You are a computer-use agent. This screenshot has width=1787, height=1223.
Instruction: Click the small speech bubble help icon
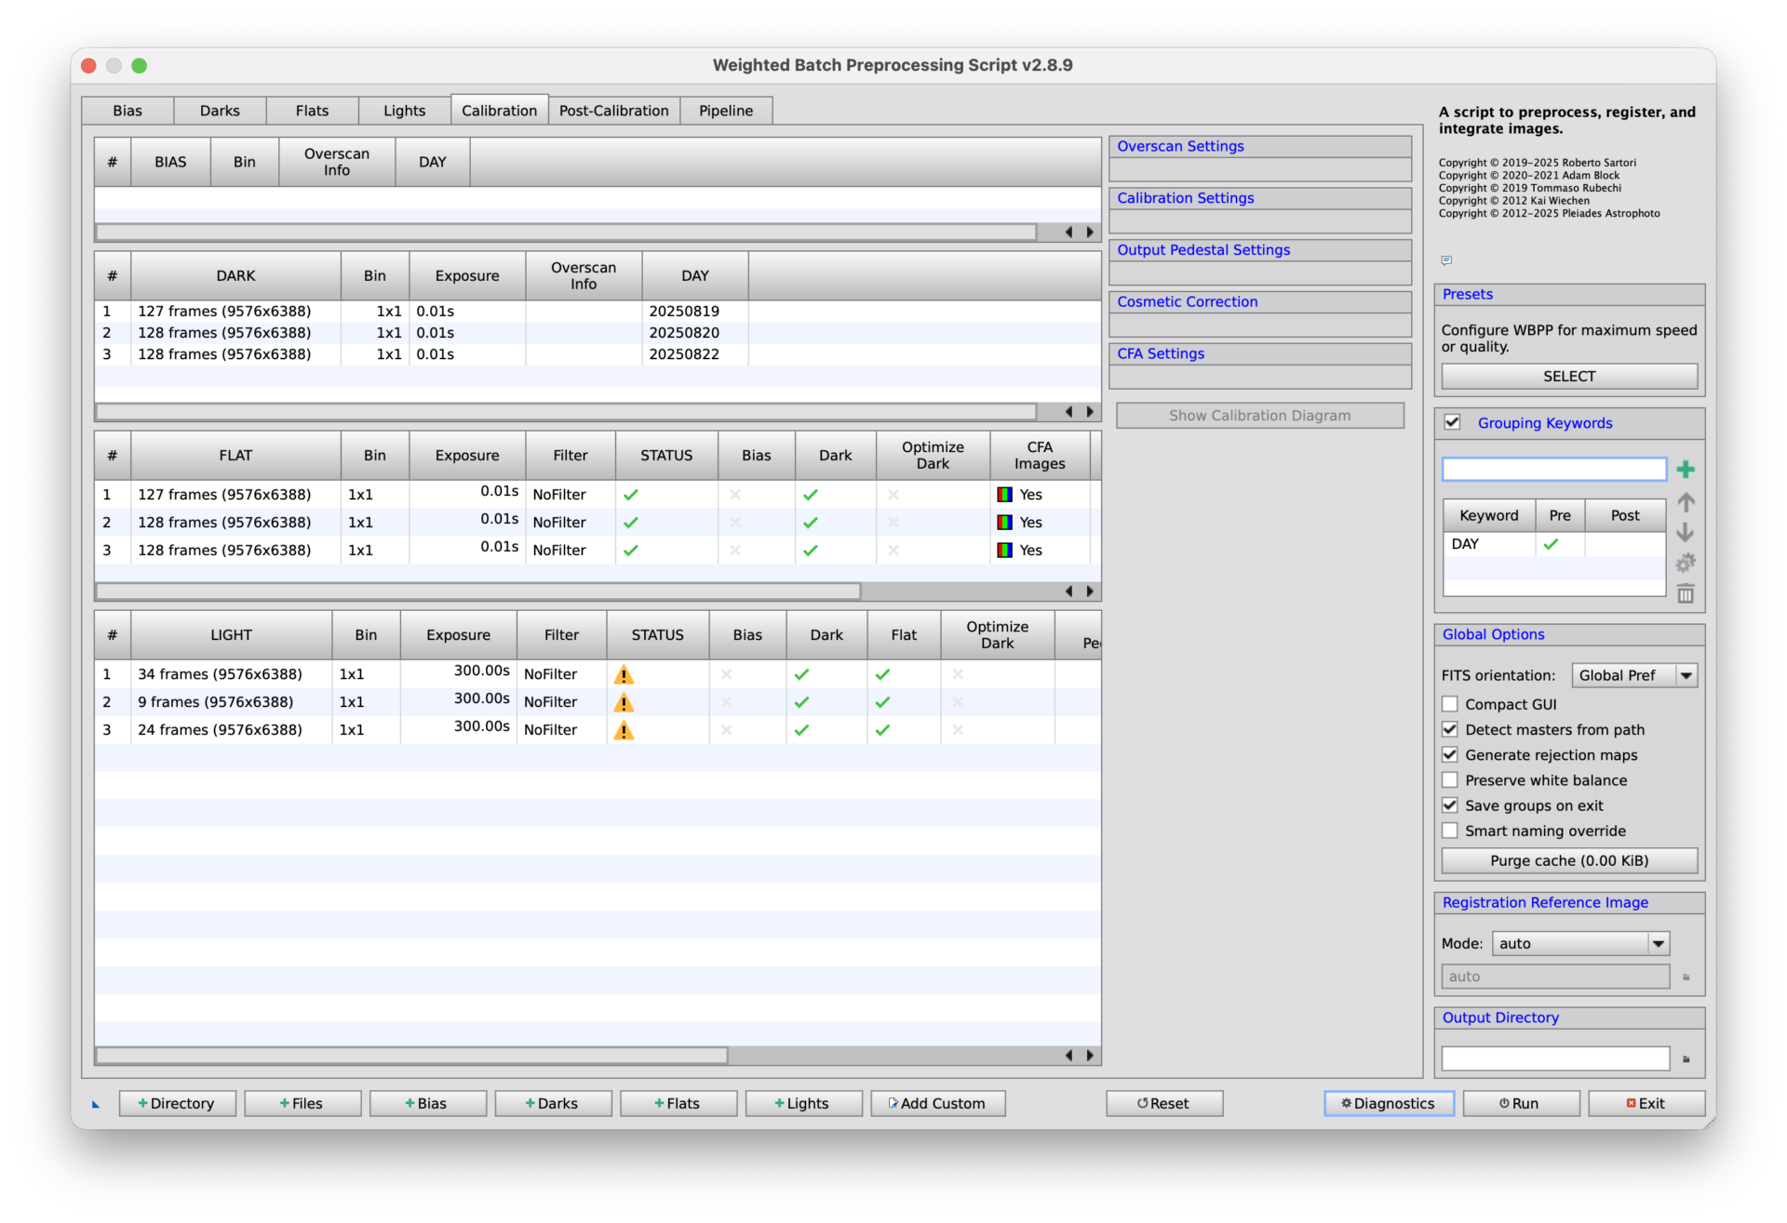[1446, 260]
